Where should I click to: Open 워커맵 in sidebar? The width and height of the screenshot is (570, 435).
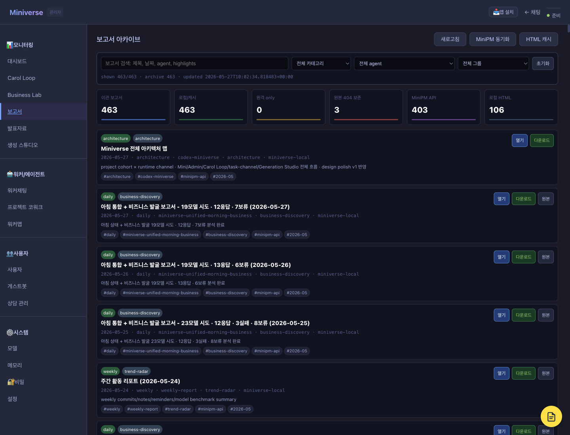pos(44,224)
